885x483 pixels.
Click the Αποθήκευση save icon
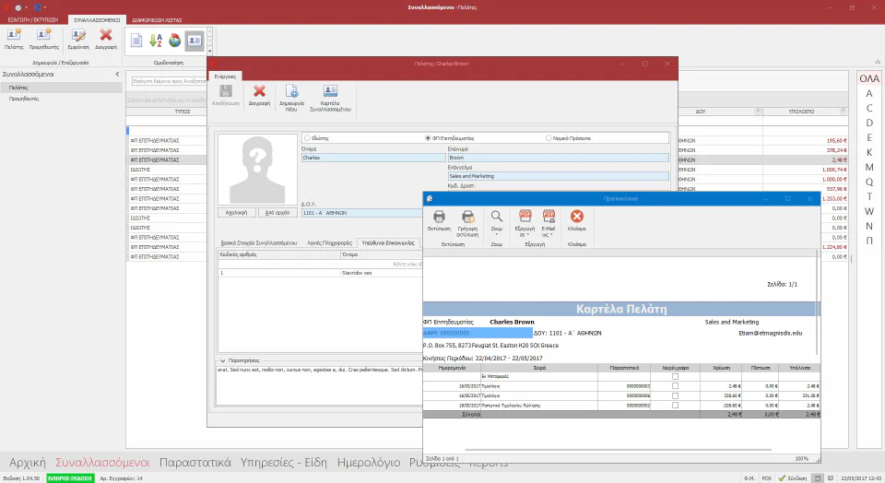click(x=226, y=91)
